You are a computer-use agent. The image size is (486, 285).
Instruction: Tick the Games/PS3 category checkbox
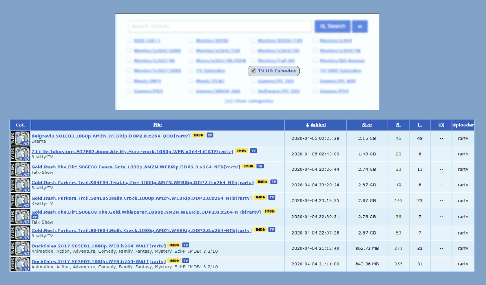pyautogui.click(x=129, y=91)
